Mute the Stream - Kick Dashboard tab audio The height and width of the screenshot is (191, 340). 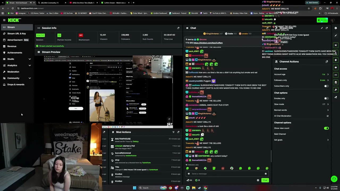click(x=31, y=3)
